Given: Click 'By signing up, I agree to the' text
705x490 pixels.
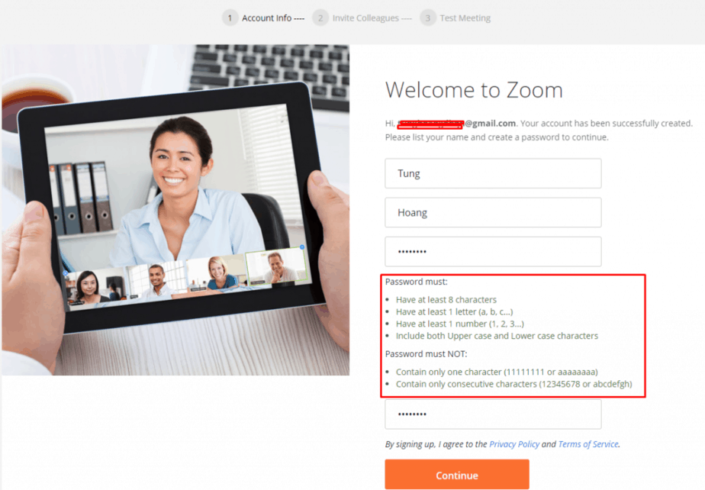Looking at the screenshot, I should click(x=436, y=444).
